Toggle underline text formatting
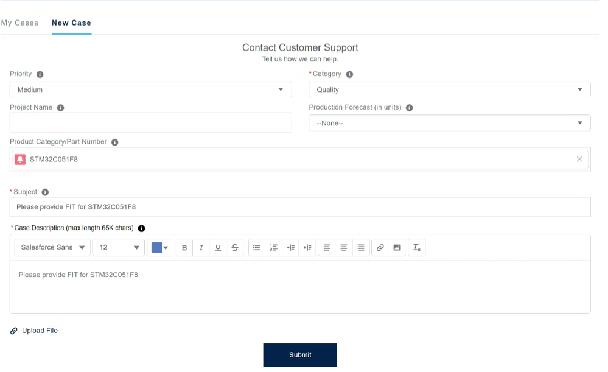 pos(218,247)
